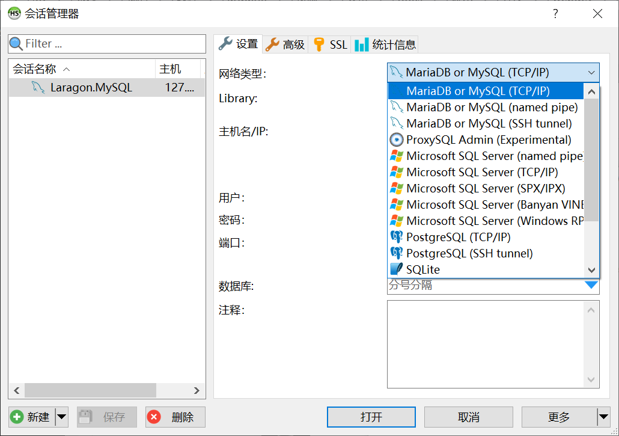Click the 127.... host cell
619x436 pixels.
click(x=180, y=87)
